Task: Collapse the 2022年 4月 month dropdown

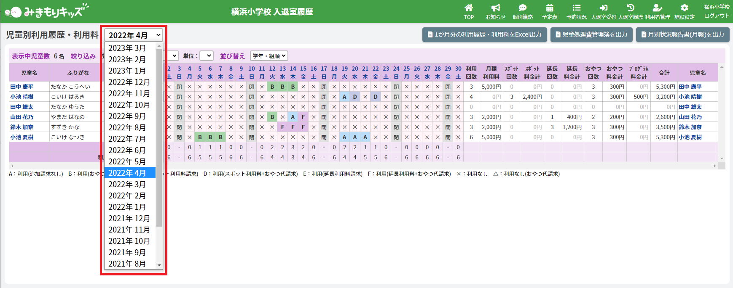Action: click(x=134, y=35)
